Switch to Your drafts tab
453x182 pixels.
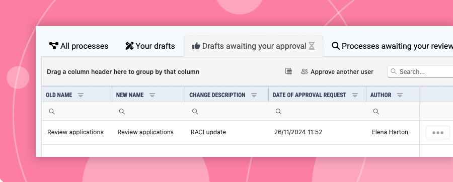click(150, 46)
